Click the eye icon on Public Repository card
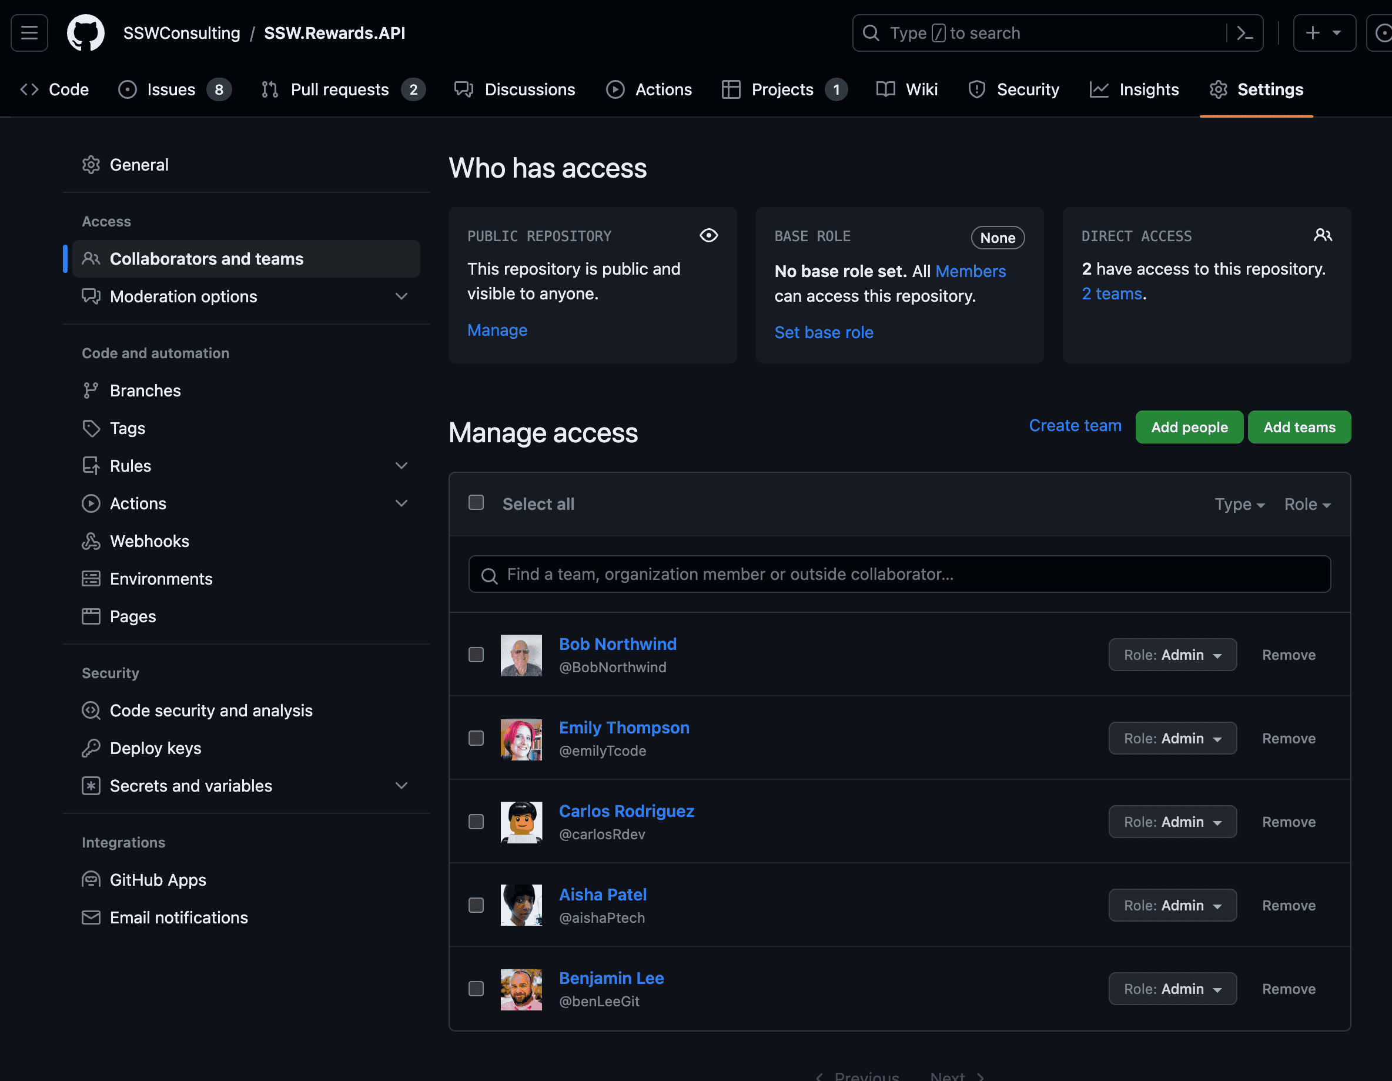1392x1081 pixels. 708,235
